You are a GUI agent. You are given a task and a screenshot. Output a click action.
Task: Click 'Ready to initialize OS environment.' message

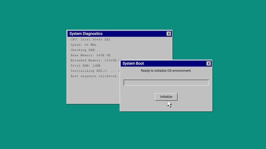pos(166,71)
